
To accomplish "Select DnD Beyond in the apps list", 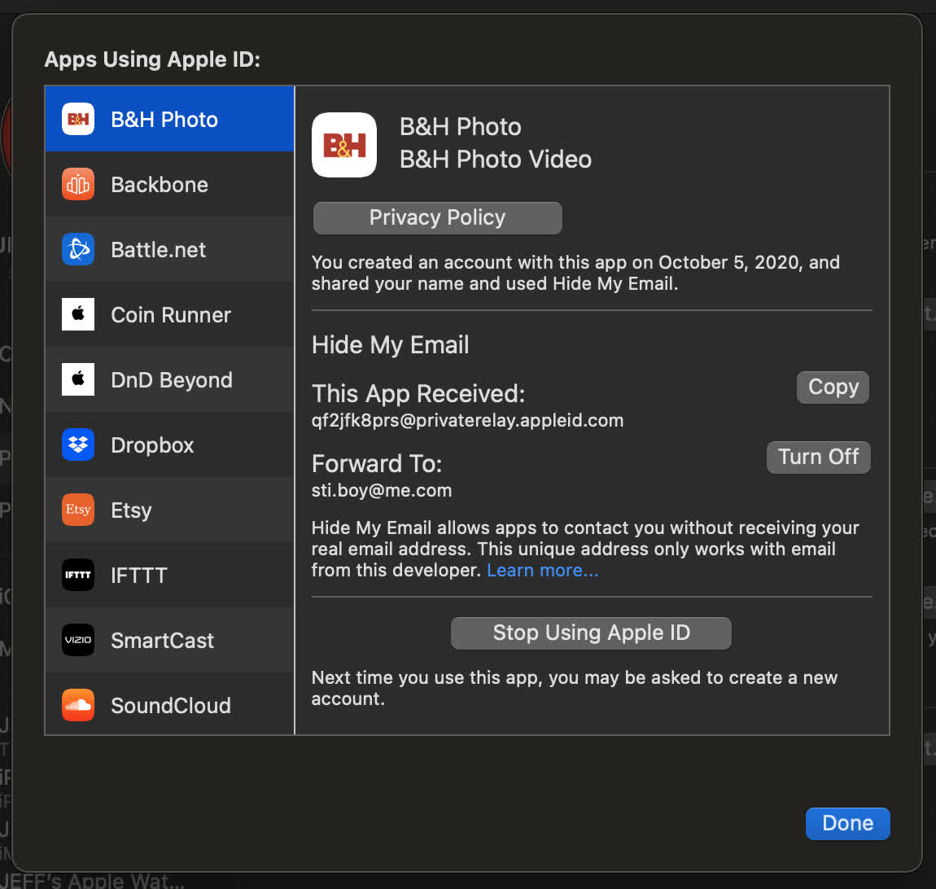I will click(x=169, y=379).
